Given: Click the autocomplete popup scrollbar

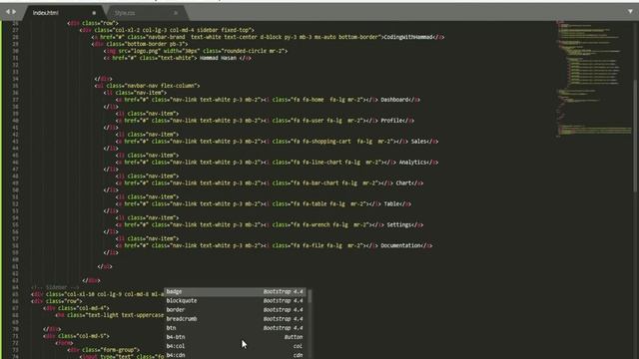Looking at the screenshot, I should (x=310, y=296).
